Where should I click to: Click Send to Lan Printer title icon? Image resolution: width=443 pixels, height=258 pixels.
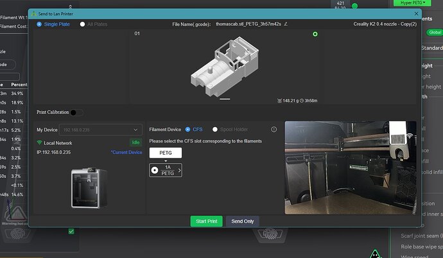pyautogui.click(x=34, y=13)
